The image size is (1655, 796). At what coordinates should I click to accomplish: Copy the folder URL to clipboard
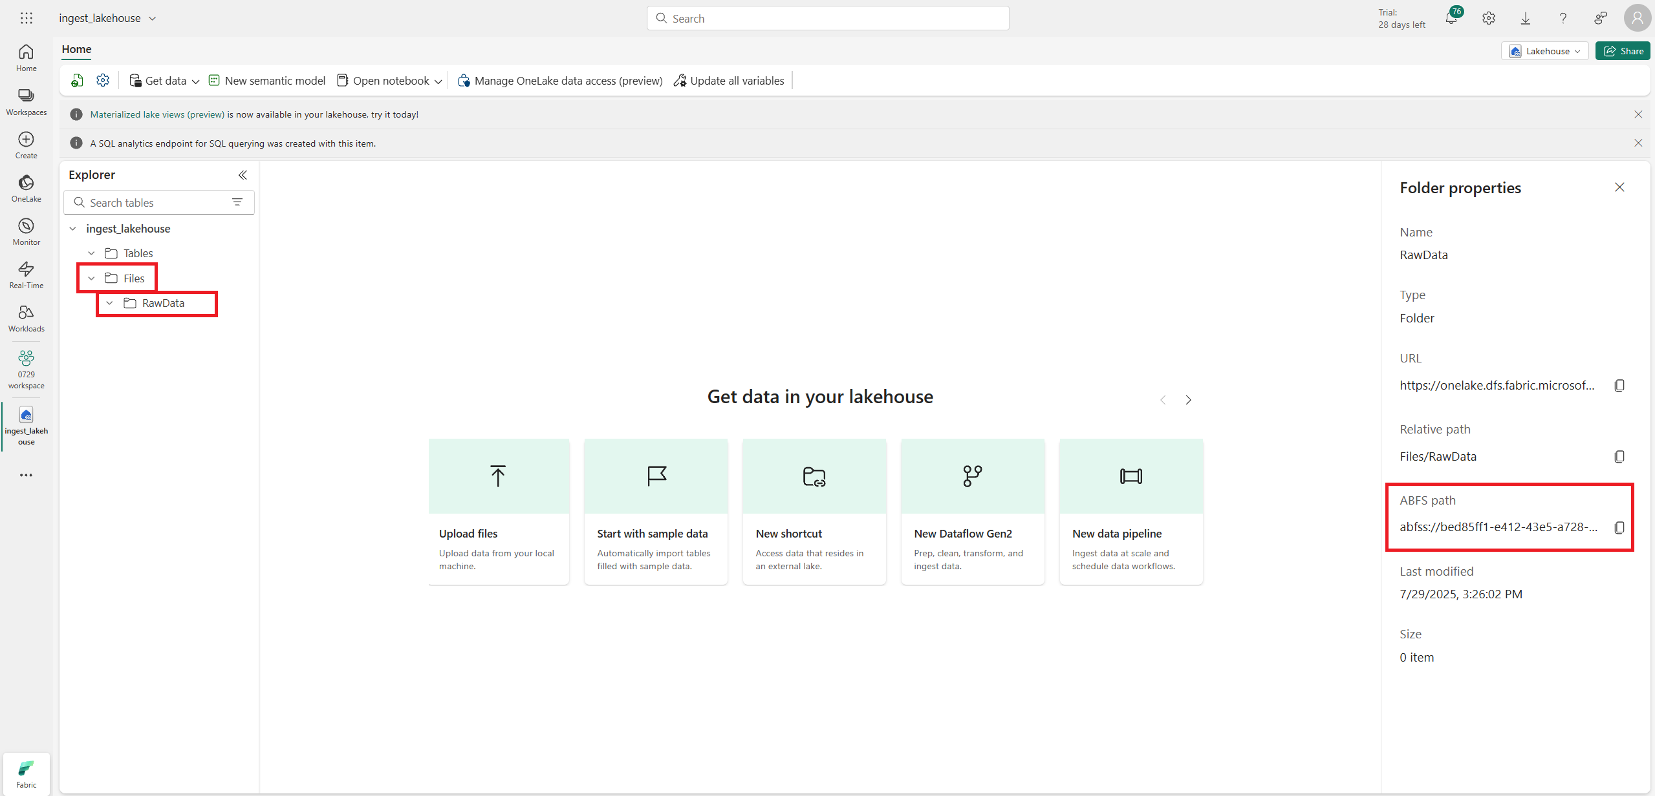tap(1619, 386)
